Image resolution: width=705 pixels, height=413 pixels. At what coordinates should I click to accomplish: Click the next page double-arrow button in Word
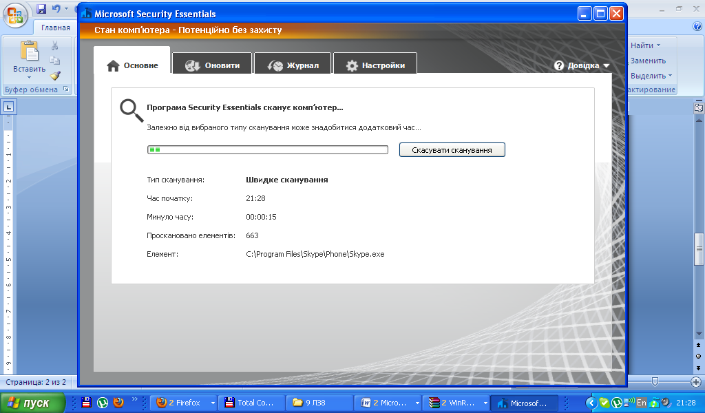(x=699, y=368)
